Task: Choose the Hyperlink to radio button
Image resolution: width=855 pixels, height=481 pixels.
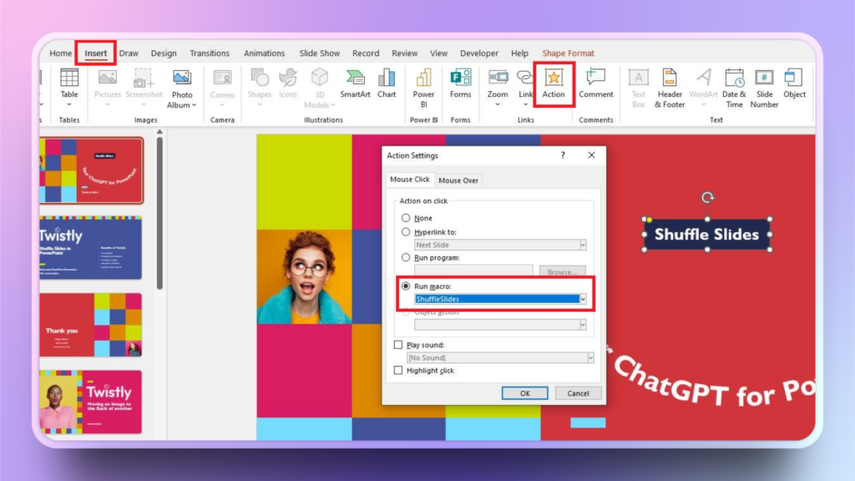Action: [x=407, y=231]
